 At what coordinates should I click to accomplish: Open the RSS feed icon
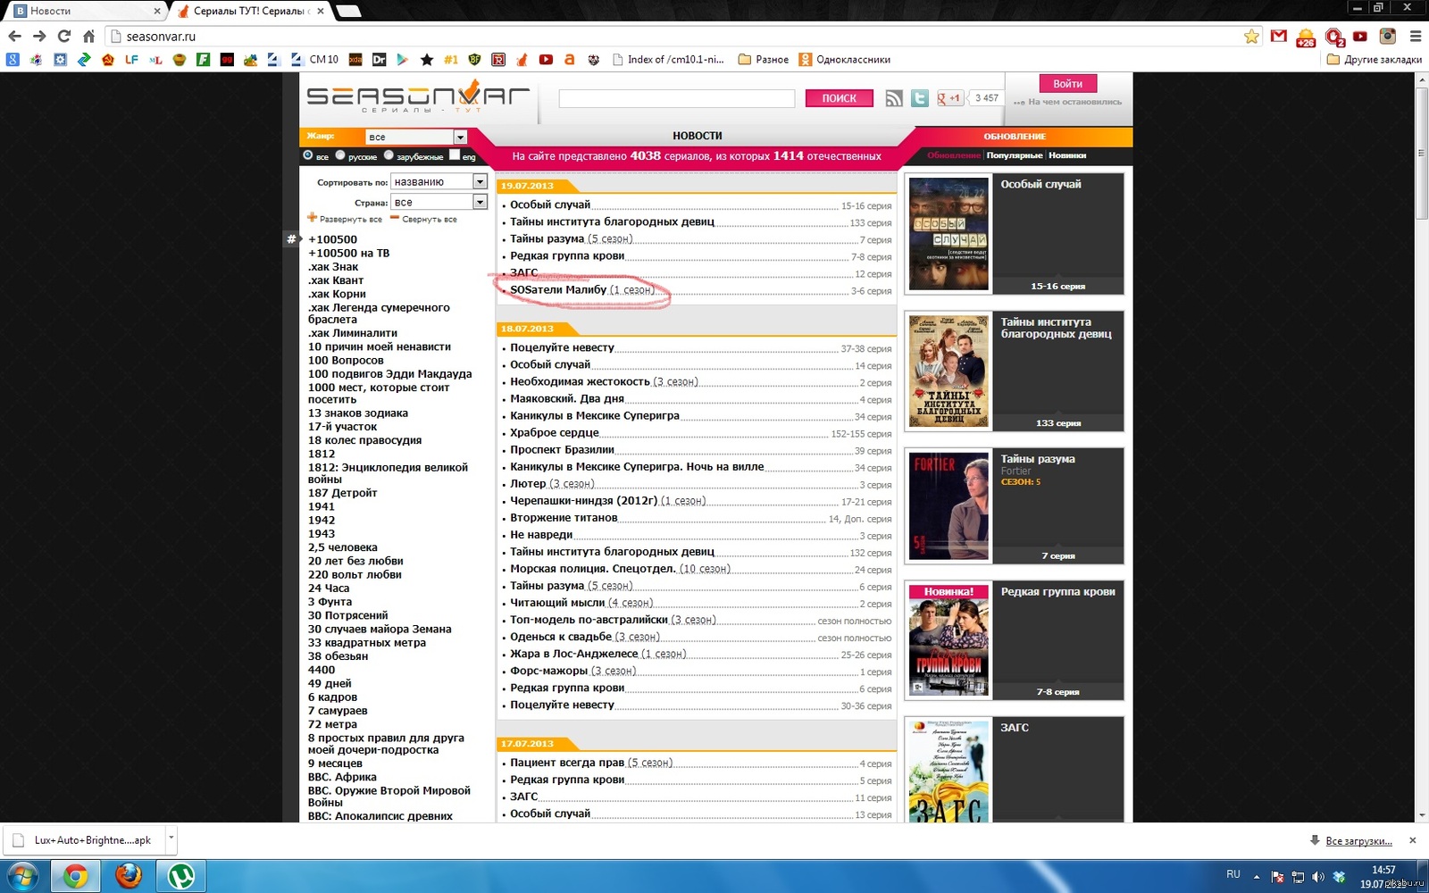893,98
